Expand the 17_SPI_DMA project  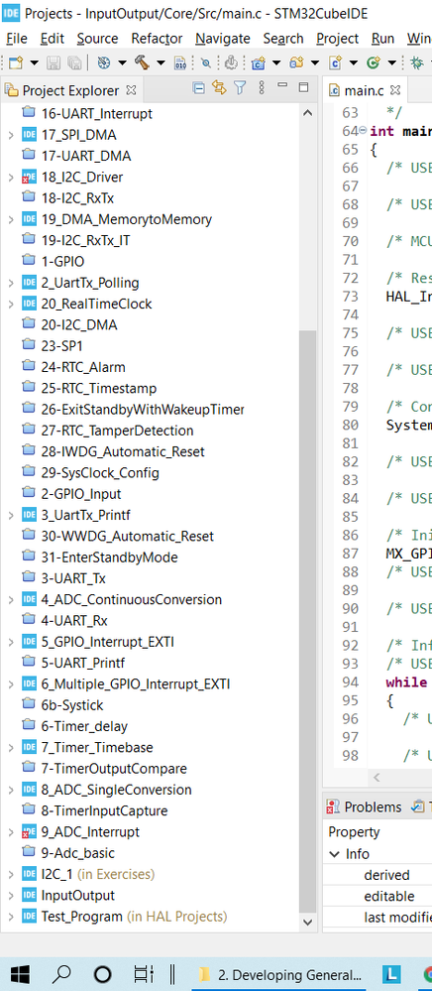[10, 135]
